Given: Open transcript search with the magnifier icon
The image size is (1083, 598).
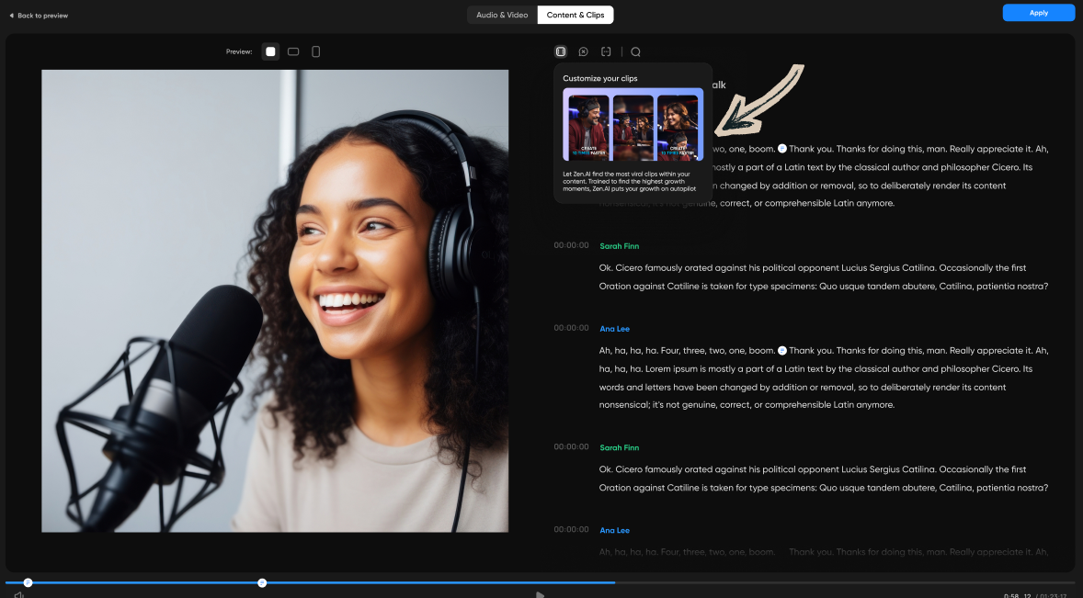Looking at the screenshot, I should [635, 51].
